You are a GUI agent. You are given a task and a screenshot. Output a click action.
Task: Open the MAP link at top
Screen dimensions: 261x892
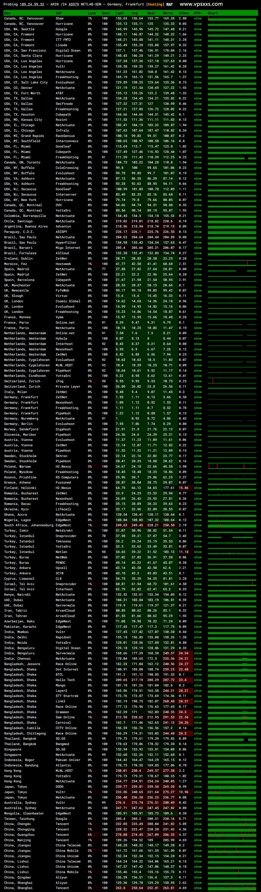pyautogui.click(x=169, y=5)
